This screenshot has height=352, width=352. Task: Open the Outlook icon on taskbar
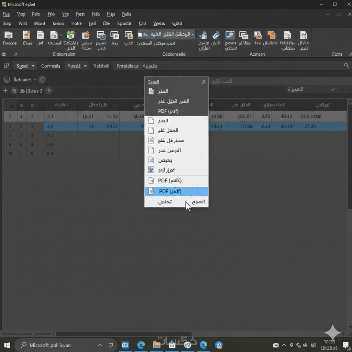[125, 345]
